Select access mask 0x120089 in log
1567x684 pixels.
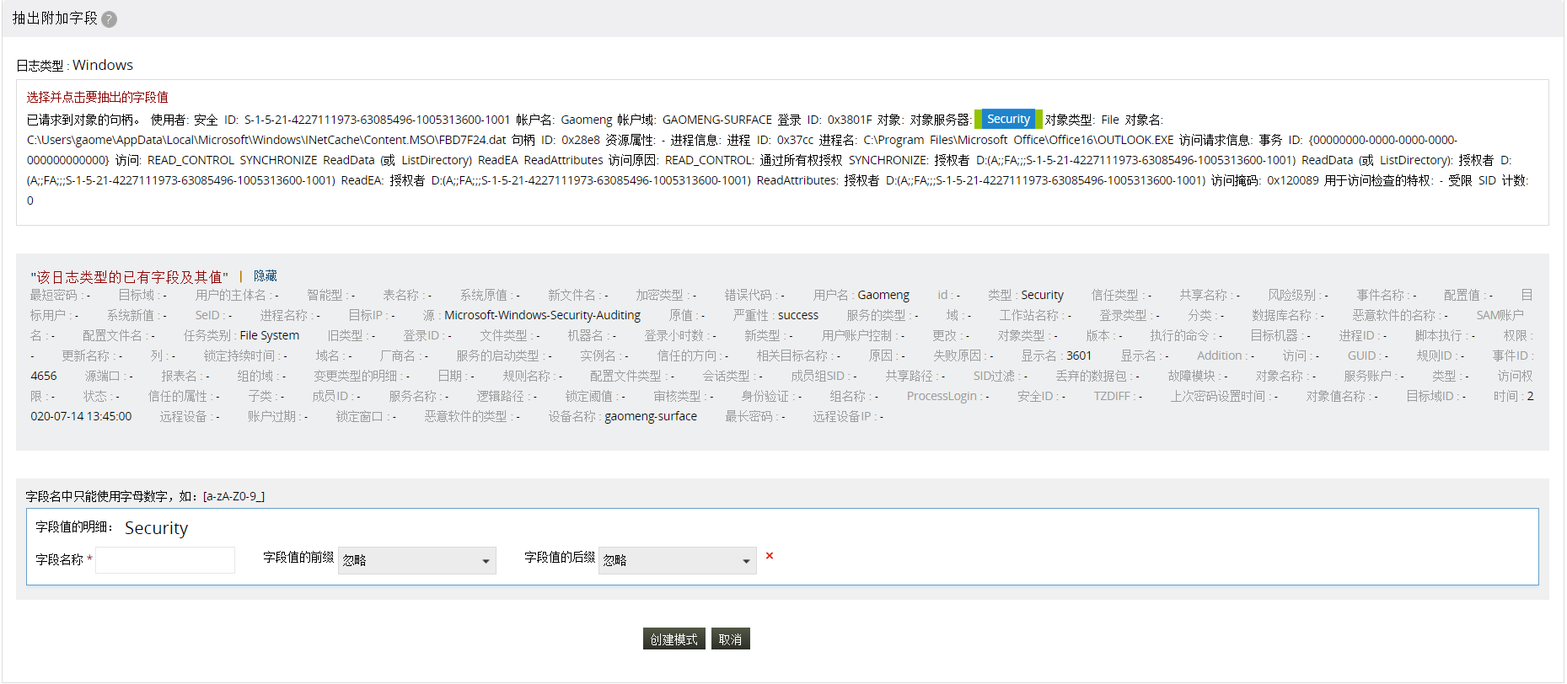(x=1292, y=181)
